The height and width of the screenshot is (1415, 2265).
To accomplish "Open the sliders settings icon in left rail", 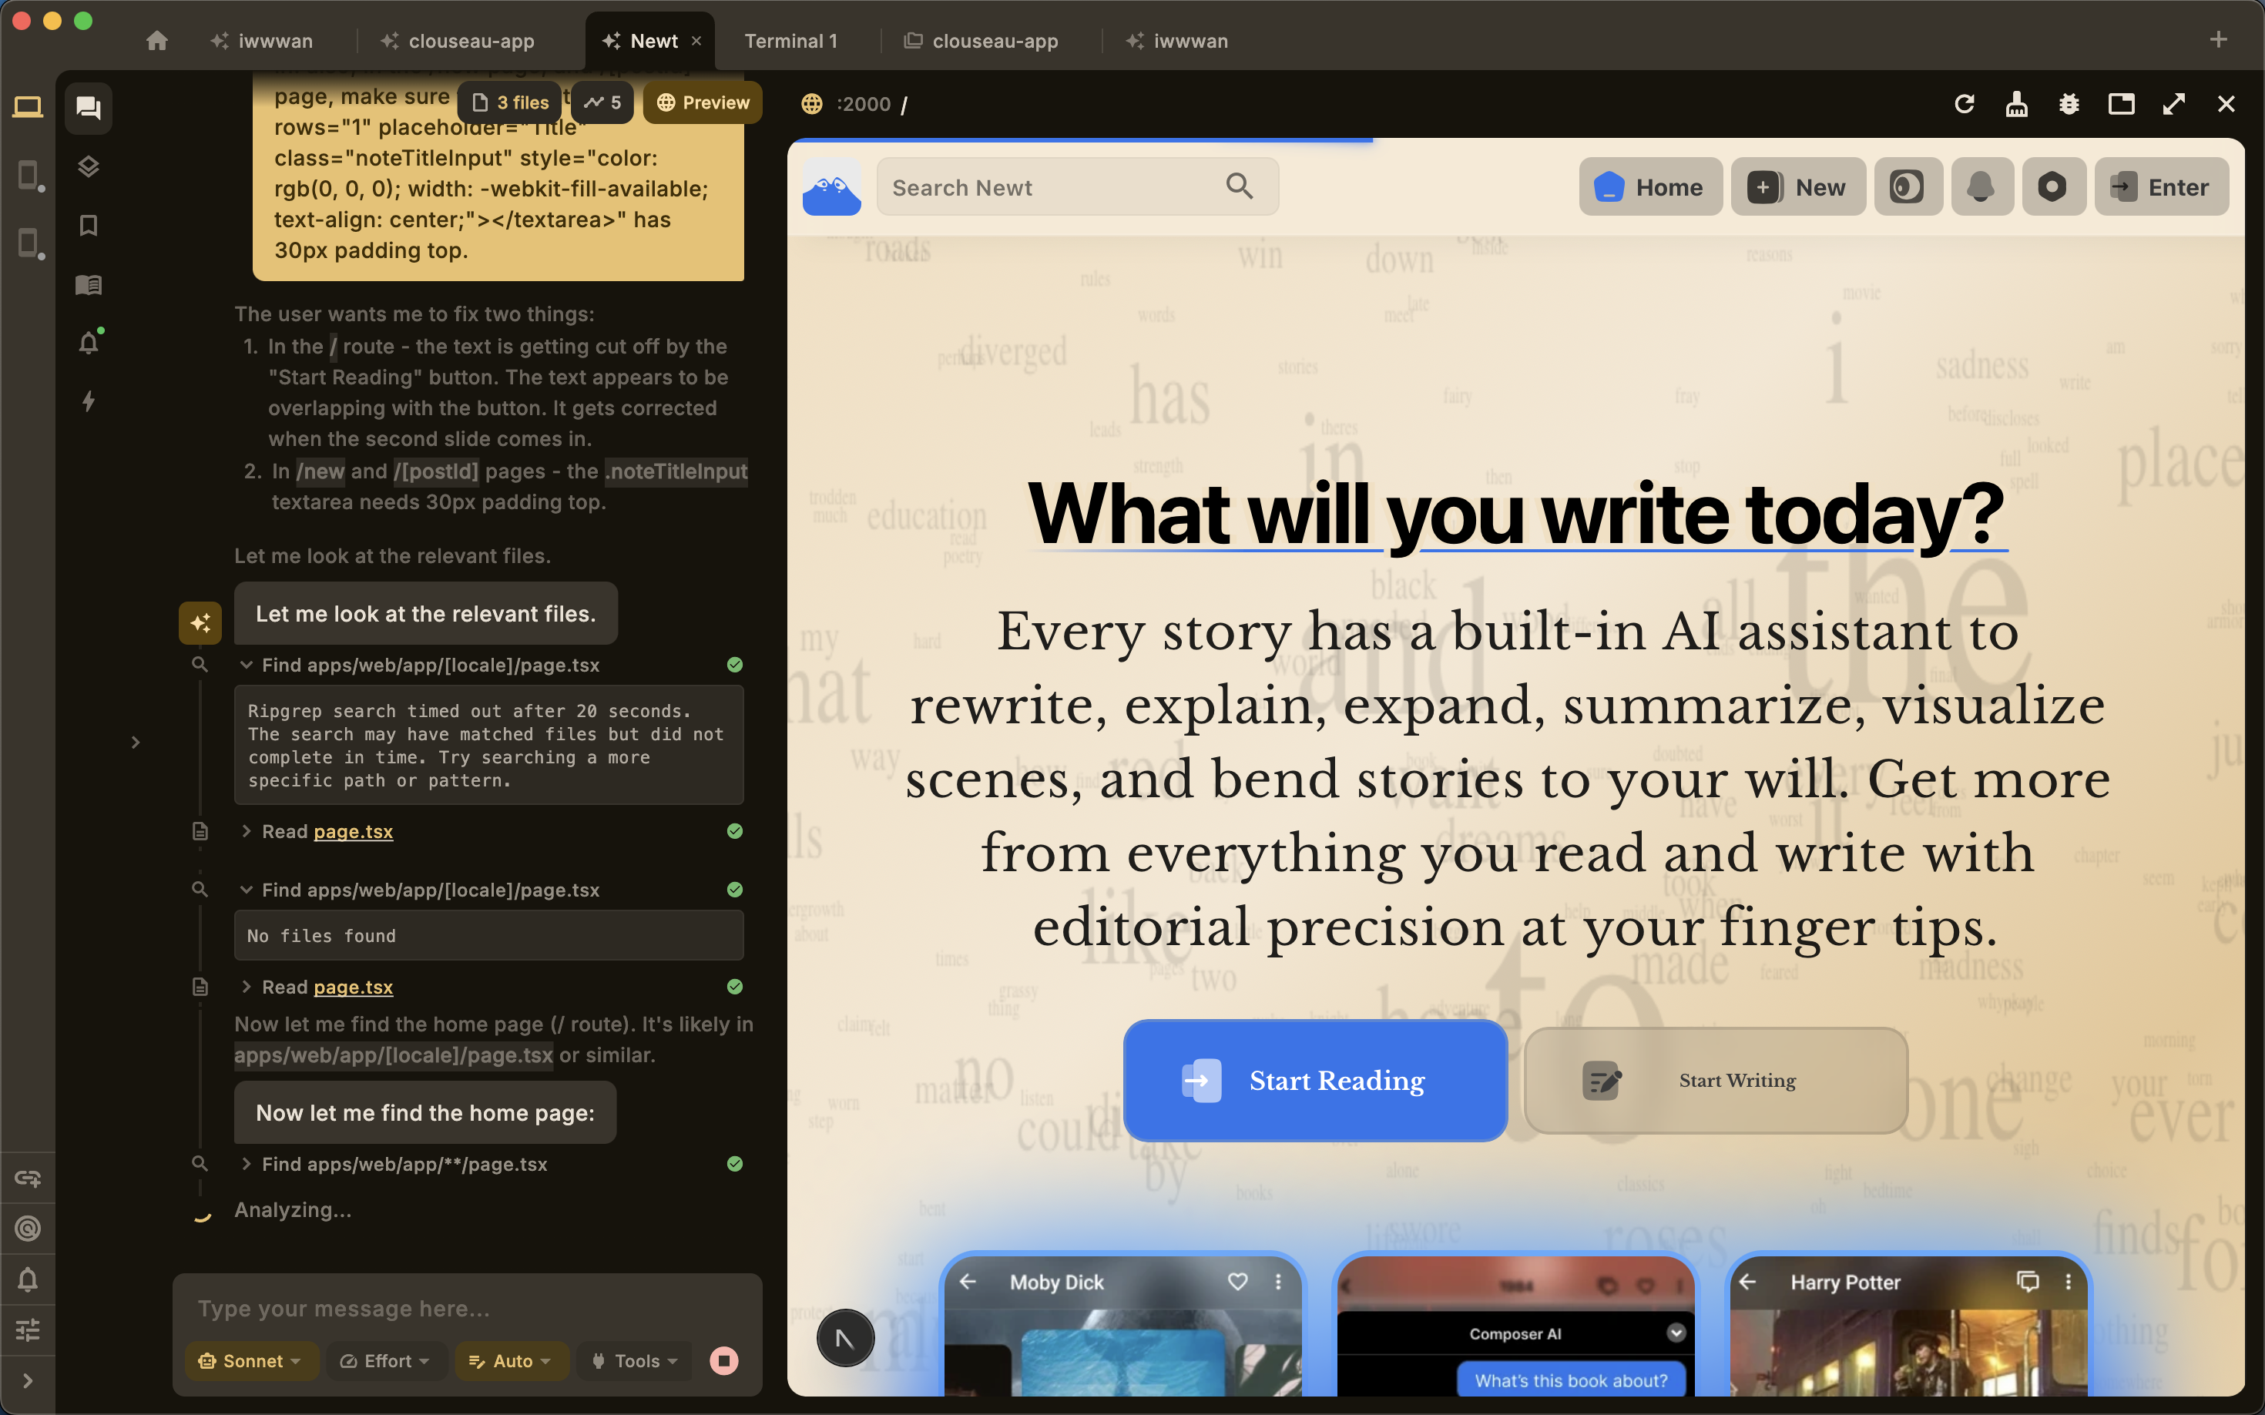I will click(28, 1329).
